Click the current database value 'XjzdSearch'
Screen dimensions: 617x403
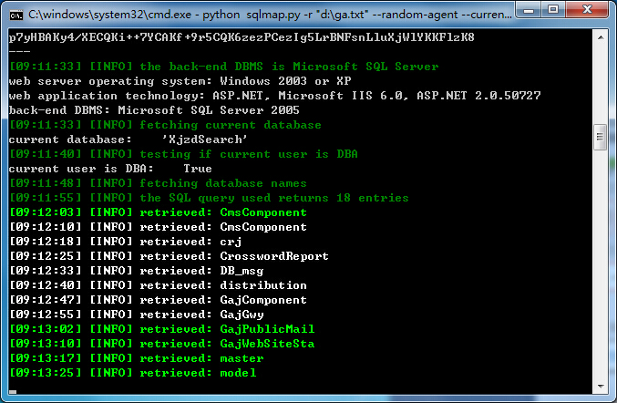click(x=205, y=139)
